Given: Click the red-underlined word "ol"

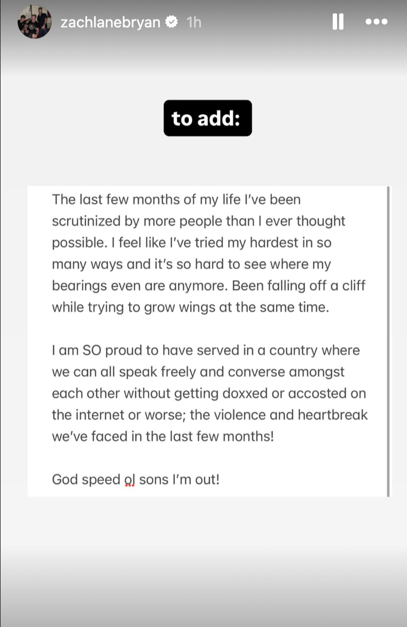Looking at the screenshot, I should click(130, 480).
